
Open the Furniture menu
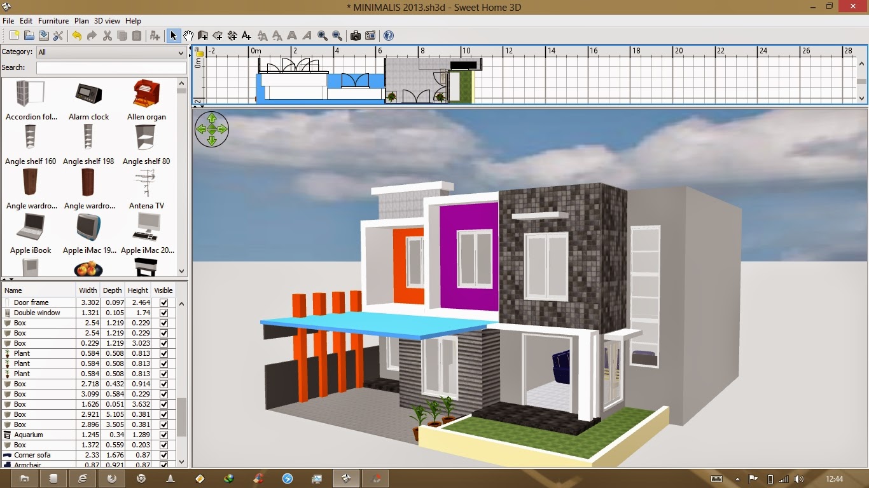click(x=53, y=20)
